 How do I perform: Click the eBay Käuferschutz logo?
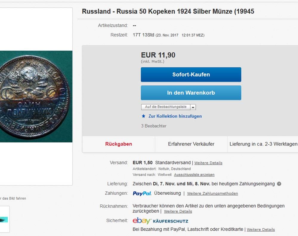(160, 221)
